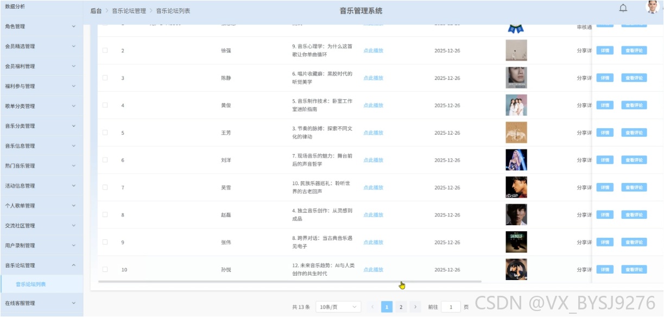664x317 pixels.
Task: Expand 会员精选管理 sidebar menu
Action: coord(41,46)
